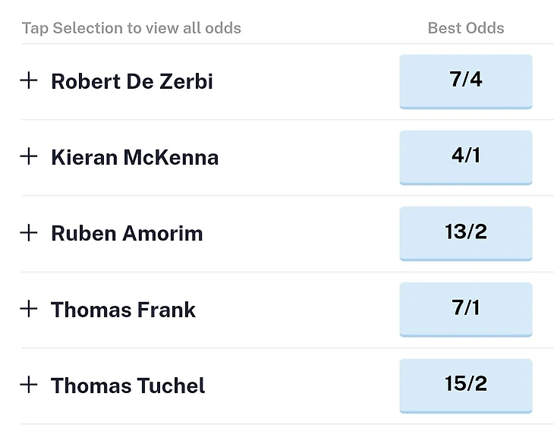This screenshot has width=554, height=425.
Task: Tap the plus icon beside Kieran McKenna
Action: [29, 156]
